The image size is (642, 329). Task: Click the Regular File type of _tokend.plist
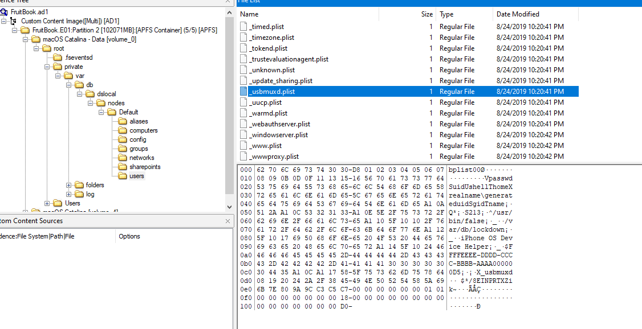[x=457, y=48]
